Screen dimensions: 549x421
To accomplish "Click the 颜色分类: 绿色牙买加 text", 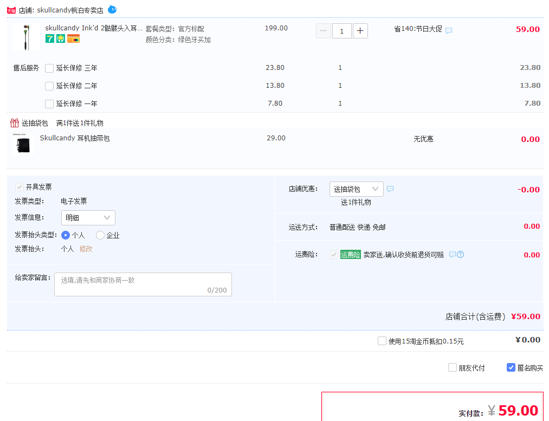I will 178,40.
